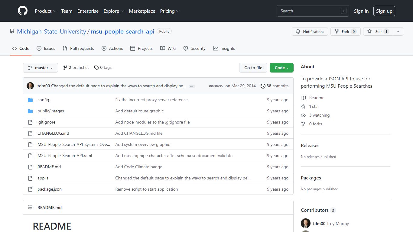Click the tdm00 author name in the commit bar

point(44,86)
